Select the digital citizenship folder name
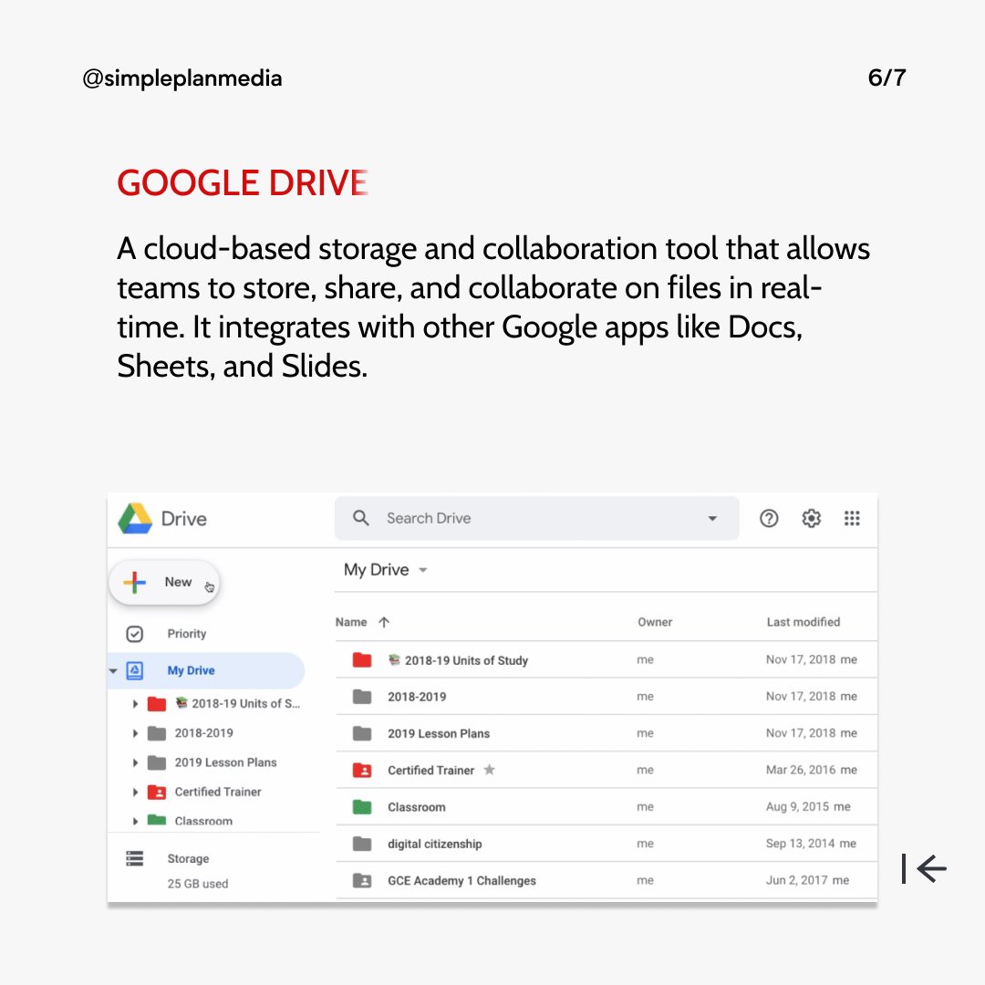Image resolution: width=985 pixels, height=985 pixels. coord(435,844)
